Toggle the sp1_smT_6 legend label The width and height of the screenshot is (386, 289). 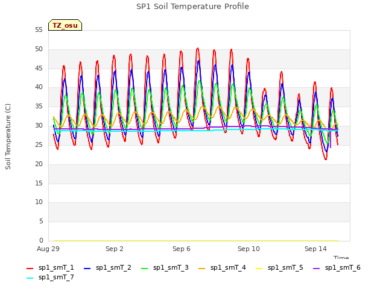pos(343,267)
